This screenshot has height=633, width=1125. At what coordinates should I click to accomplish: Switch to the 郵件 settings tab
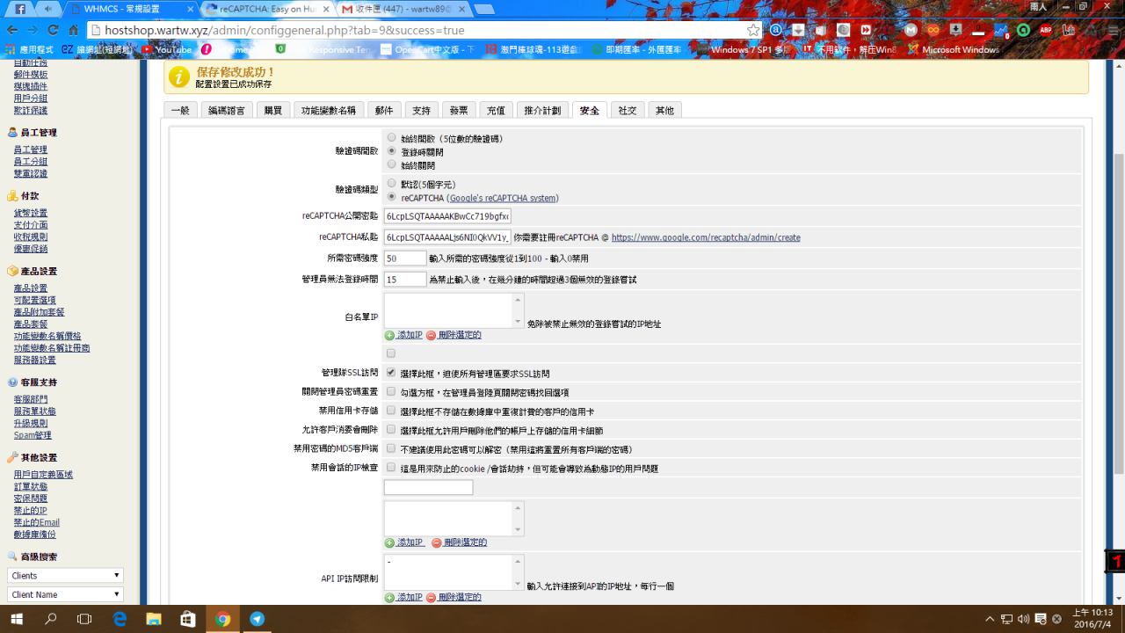[384, 110]
